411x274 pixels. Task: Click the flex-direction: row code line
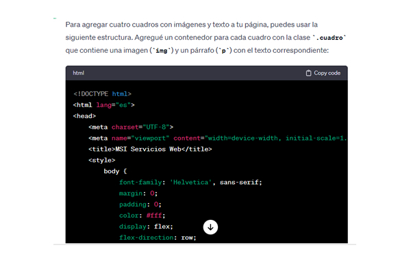pos(158,237)
